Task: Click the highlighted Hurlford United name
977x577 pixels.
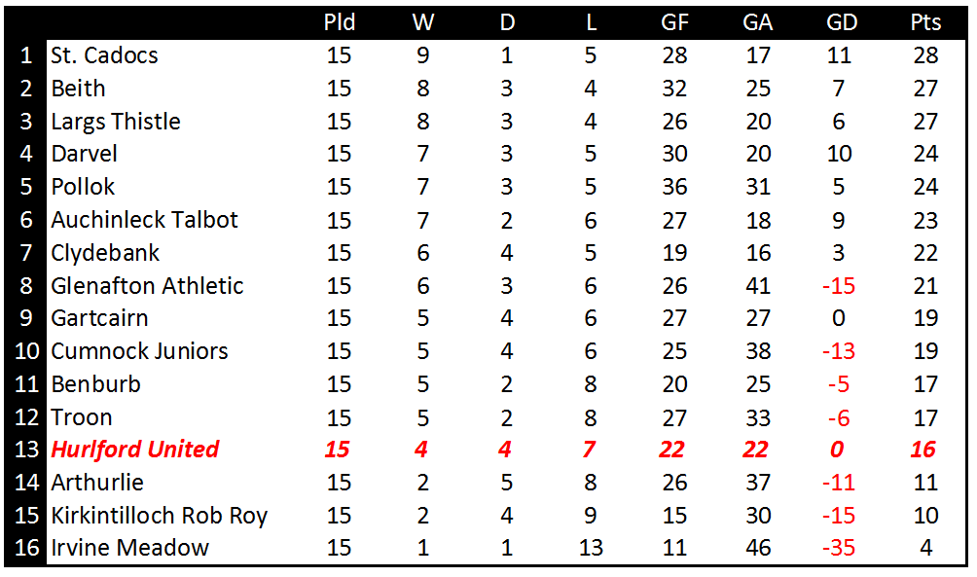Action: [134, 450]
